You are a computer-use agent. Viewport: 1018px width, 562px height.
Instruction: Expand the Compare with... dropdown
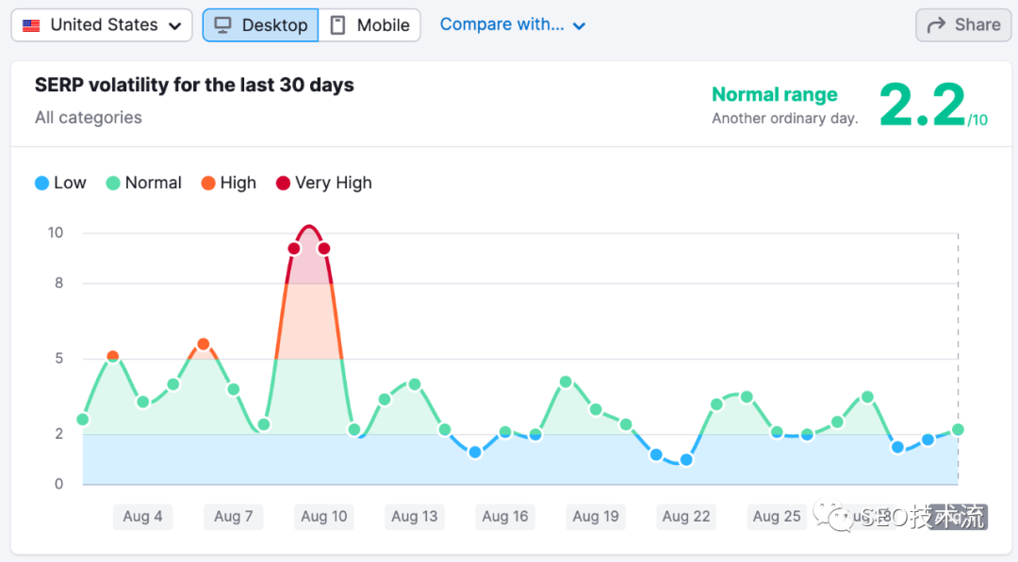pos(501,25)
